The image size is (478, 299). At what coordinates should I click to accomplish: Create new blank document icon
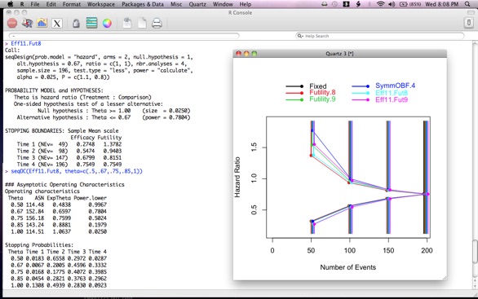(142, 24)
